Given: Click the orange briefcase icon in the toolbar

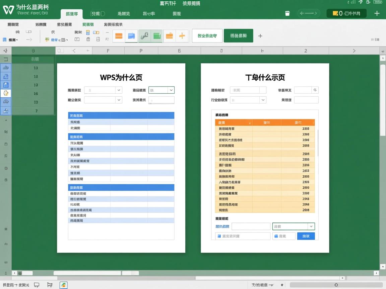Looking at the screenshot, I should tap(170, 36).
